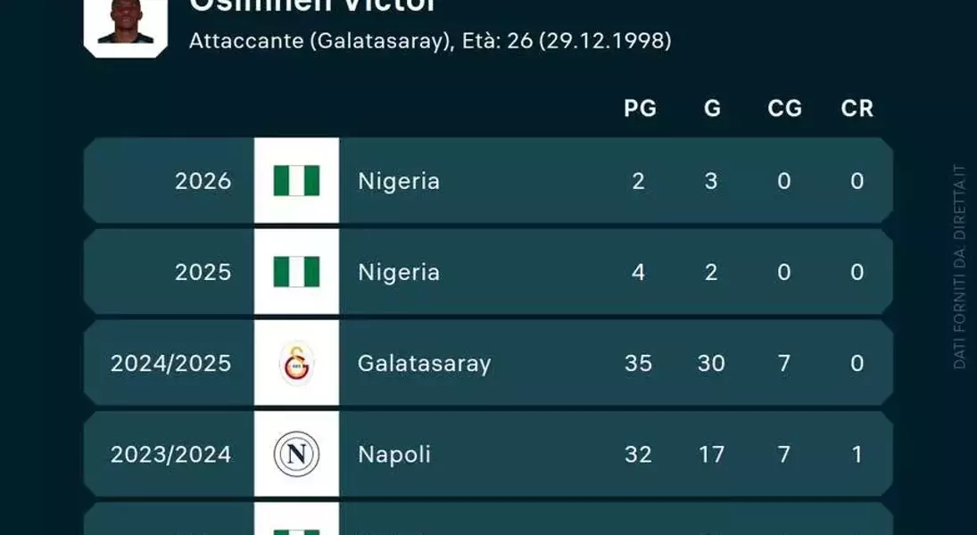Open the Napoli team link
This screenshot has width=977, height=535.
point(394,455)
